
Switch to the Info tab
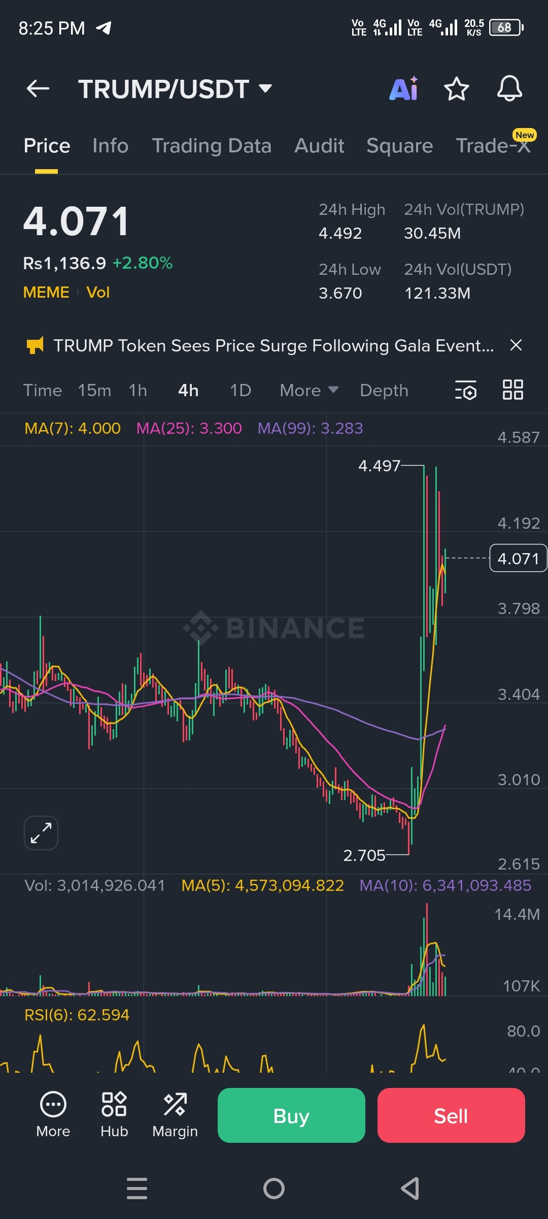click(x=111, y=146)
